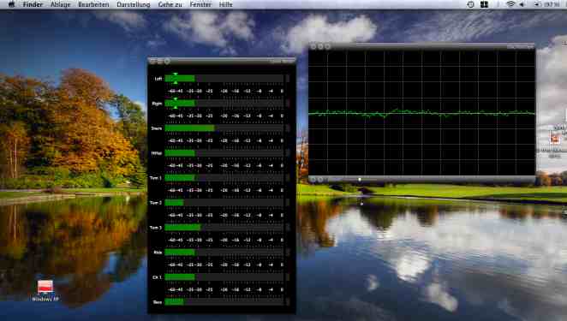This screenshot has width=567, height=321.
Task: Click the HiHat level meter bar
Action: click(x=224, y=153)
